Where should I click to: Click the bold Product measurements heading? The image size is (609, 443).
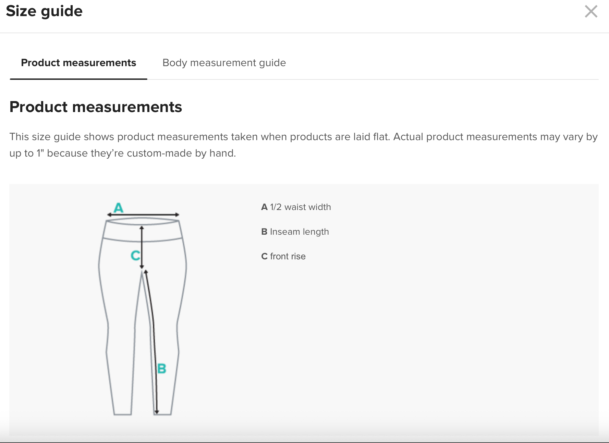point(96,107)
